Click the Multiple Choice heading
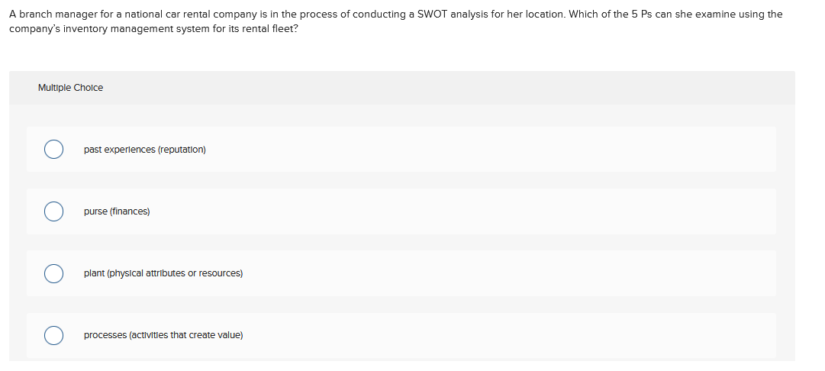 click(x=70, y=88)
